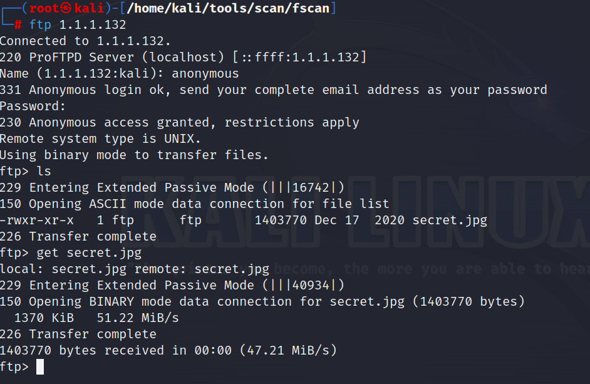Click the passive mode port 40934
This screenshot has width=590, height=384.
click(311, 286)
